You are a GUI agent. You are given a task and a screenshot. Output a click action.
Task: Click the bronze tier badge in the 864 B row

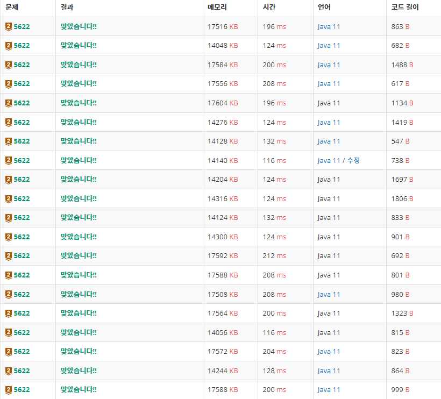pos(9,371)
